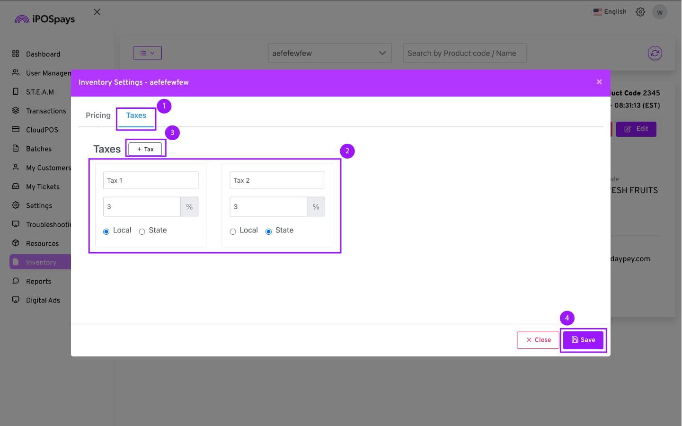Select Local radio for Tax 2
Image resolution: width=682 pixels, height=426 pixels.
click(x=233, y=231)
